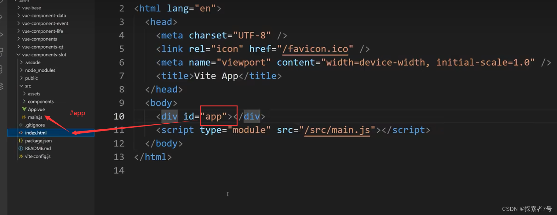Expand the vue-components-qt folder
This screenshot has height=215, width=557.
43,47
